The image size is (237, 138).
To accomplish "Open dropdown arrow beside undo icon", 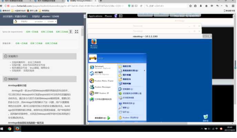I will point(221,6).
